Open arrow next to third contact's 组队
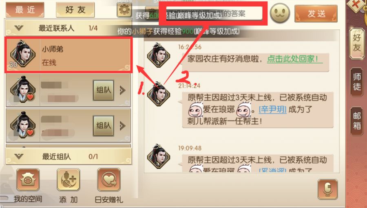This screenshot has height=208, width=367. point(123,126)
